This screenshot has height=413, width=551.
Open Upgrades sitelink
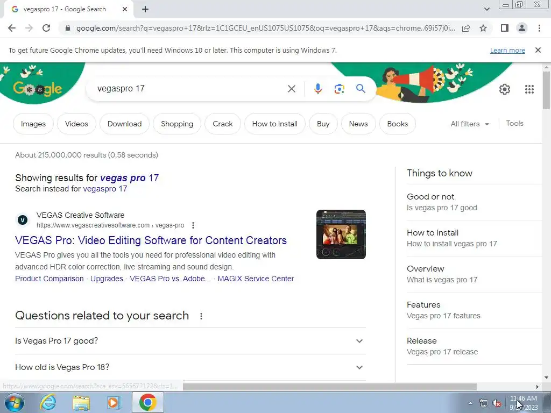pos(107,279)
